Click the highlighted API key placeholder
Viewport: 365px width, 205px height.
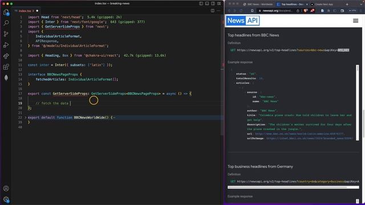pyautogui.click(x=343, y=50)
